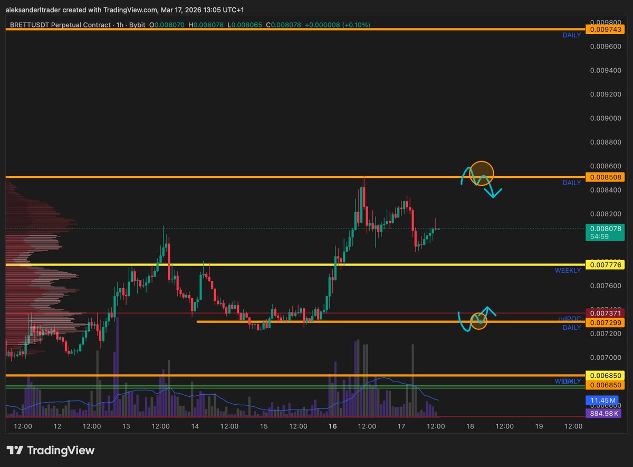633x467 pixels.
Task: Click the 0.009200 price axis tick
Action: (606, 94)
